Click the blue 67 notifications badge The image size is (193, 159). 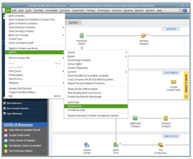click(185, 11)
